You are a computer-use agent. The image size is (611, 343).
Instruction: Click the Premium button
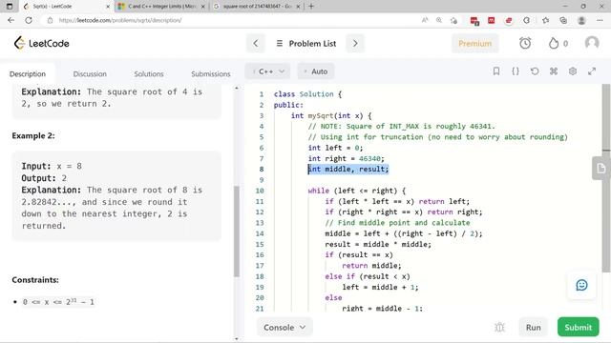click(474, 43)
